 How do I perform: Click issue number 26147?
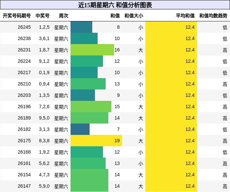(x=24, y=186)
